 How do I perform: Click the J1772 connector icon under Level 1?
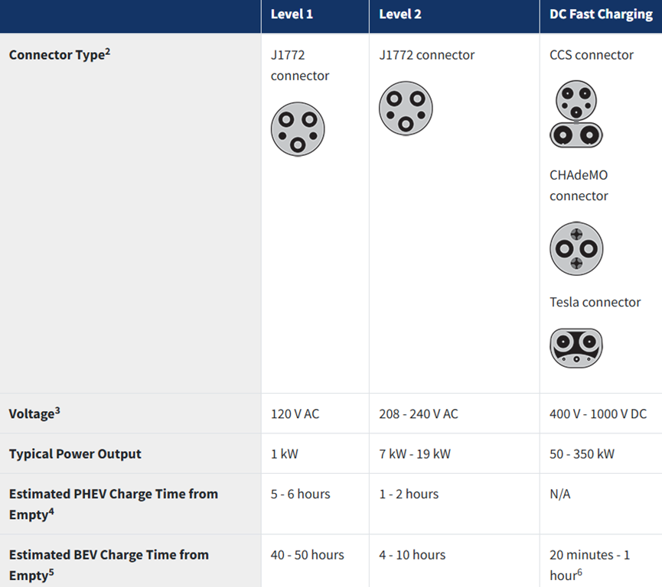(x=298, y=129)
